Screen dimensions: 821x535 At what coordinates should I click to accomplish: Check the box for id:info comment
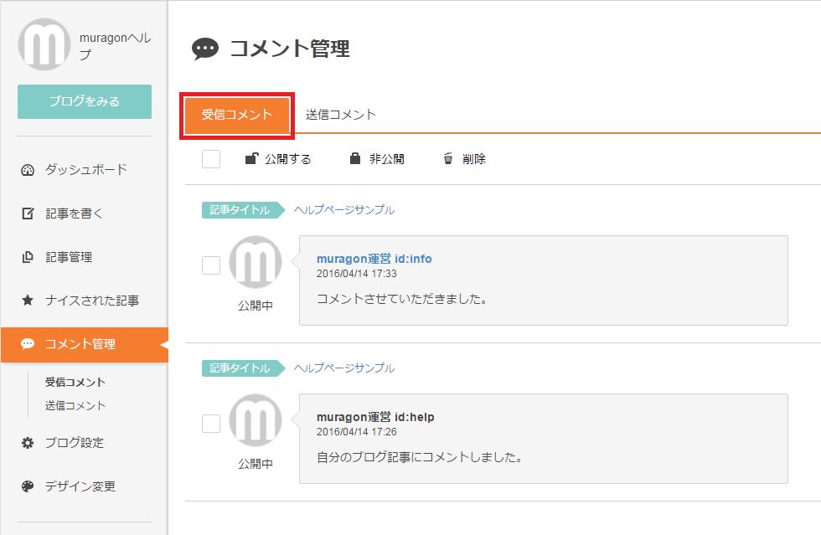[x=211, y=265]
